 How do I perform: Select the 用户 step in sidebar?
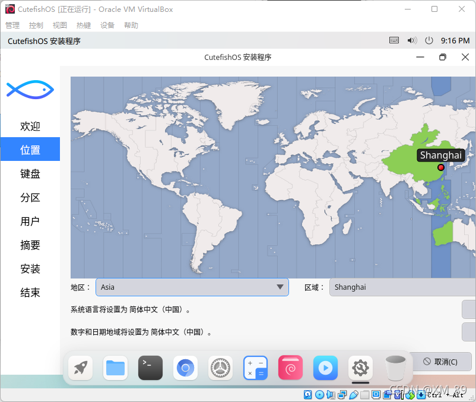(30, 221)
